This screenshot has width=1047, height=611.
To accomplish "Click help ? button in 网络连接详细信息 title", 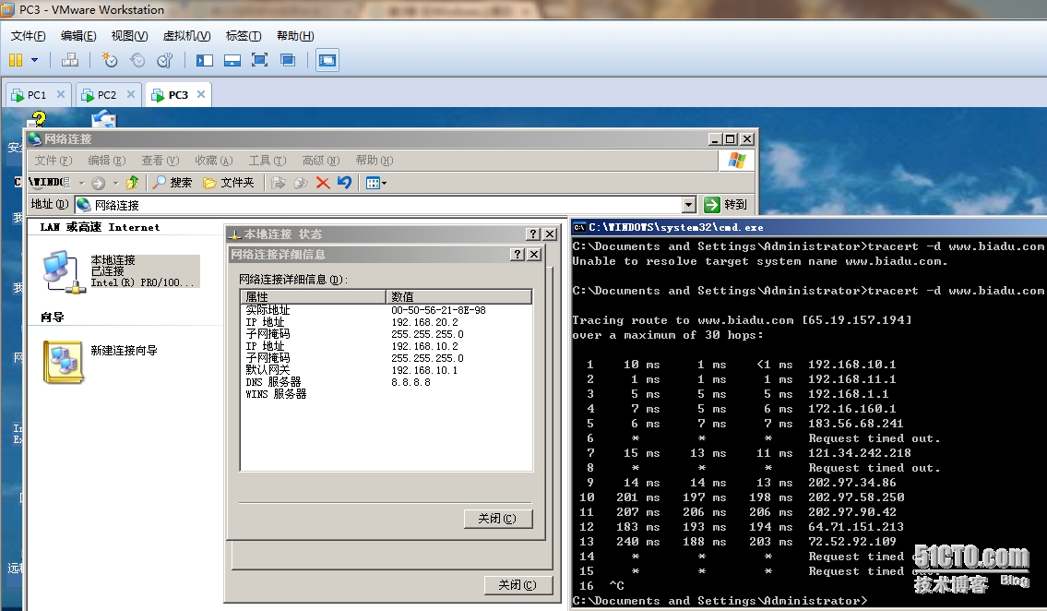I will point(518,255).
